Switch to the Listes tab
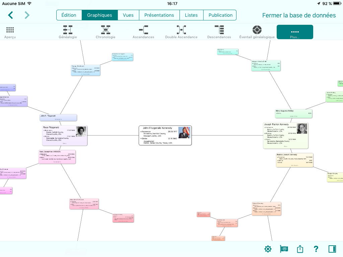 pyautogui.click(x=191, y=15)
